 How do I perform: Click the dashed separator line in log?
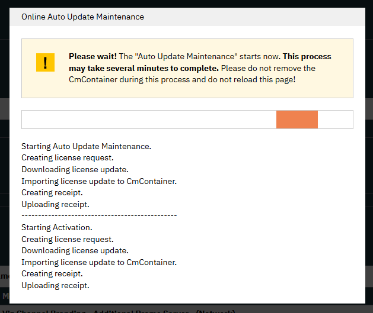(99, 216)
